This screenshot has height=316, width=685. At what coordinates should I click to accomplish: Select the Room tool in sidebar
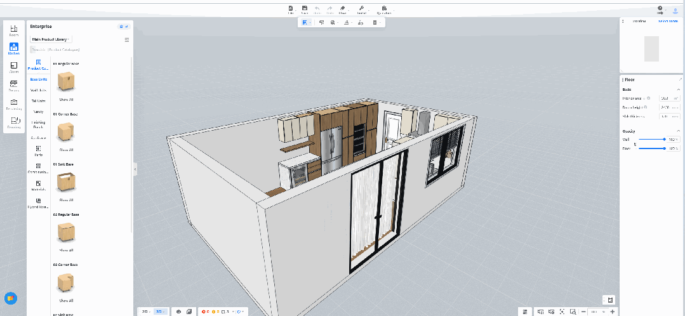coord(13,30)
